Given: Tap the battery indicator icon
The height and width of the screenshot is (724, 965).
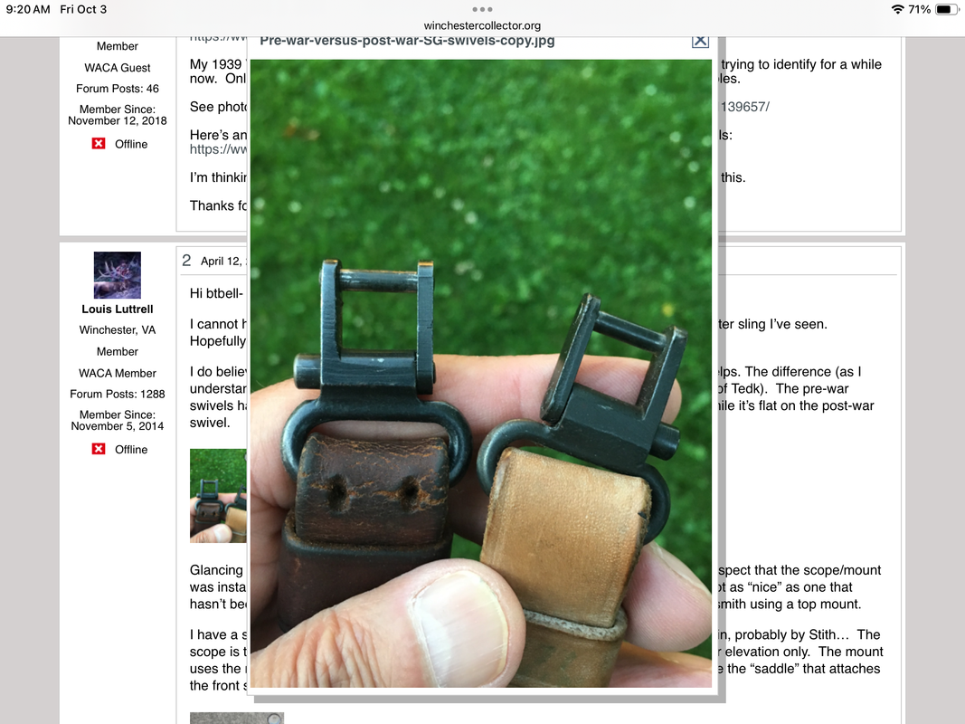Looking at the screenshot, I should (946, 9).
